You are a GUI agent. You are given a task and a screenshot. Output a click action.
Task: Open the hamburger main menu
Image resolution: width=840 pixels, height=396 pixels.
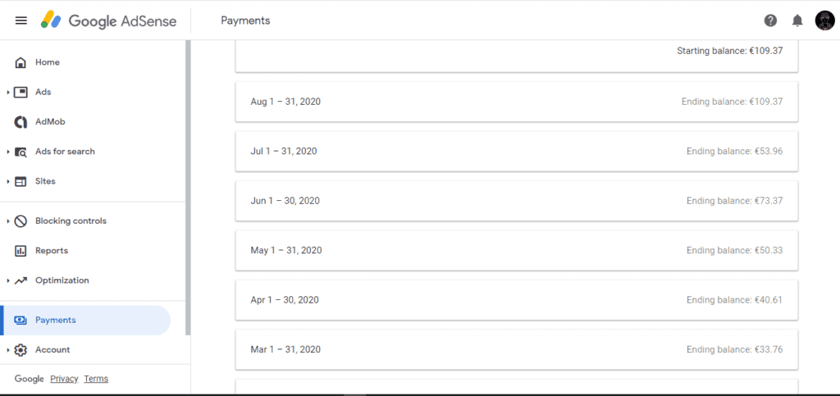pyautogui.click(x=21, y=20)
